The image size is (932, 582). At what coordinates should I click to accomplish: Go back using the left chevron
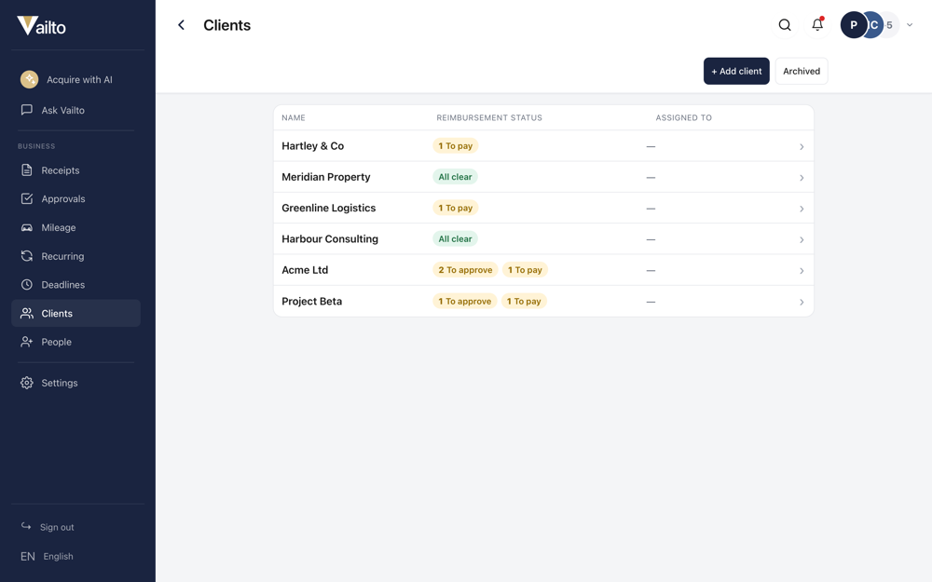tap(182, 25)
